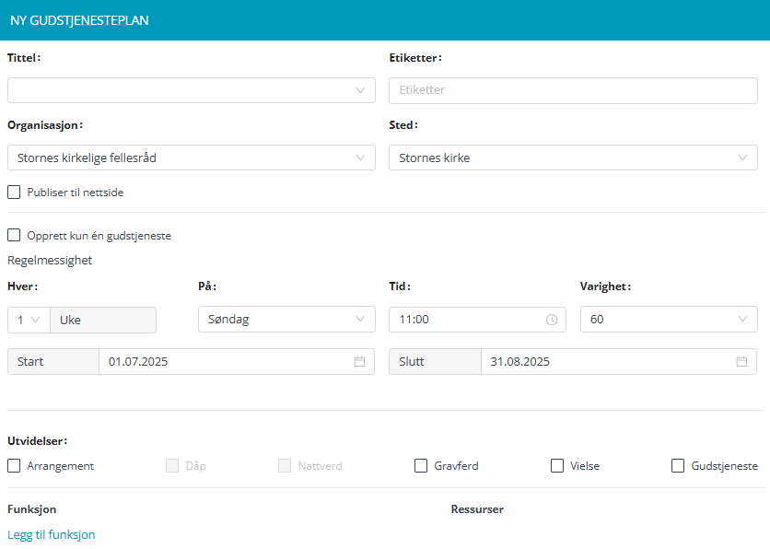Open the Organisasjon dropdown
The image size is (770, 549).
(191, 158)
